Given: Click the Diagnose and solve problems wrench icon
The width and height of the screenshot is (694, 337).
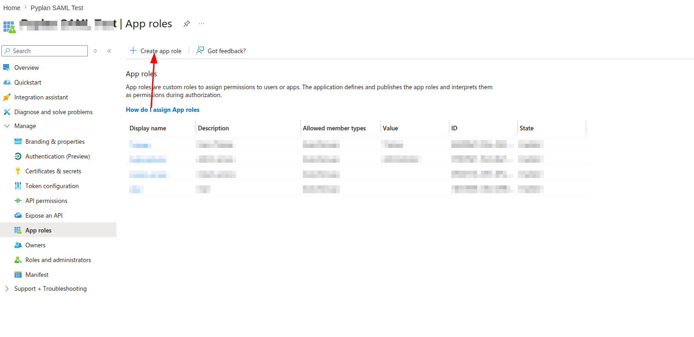Looking at the screenshot, I should click(6, 112).
